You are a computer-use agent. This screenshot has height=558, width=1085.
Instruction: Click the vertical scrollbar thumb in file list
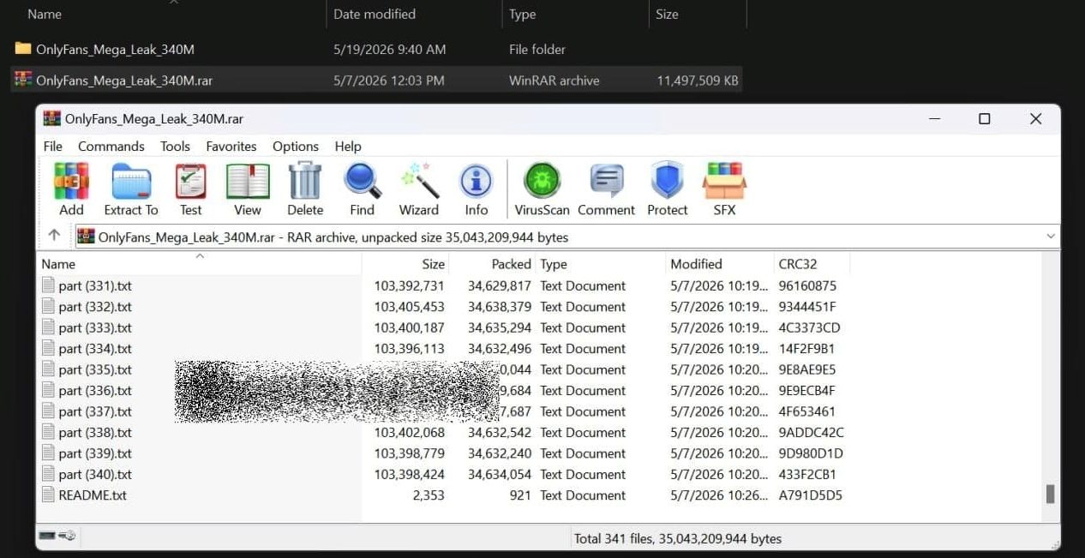point(1051,494)
